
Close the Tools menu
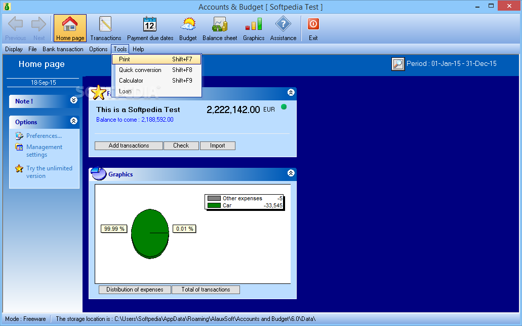[120, 49]
